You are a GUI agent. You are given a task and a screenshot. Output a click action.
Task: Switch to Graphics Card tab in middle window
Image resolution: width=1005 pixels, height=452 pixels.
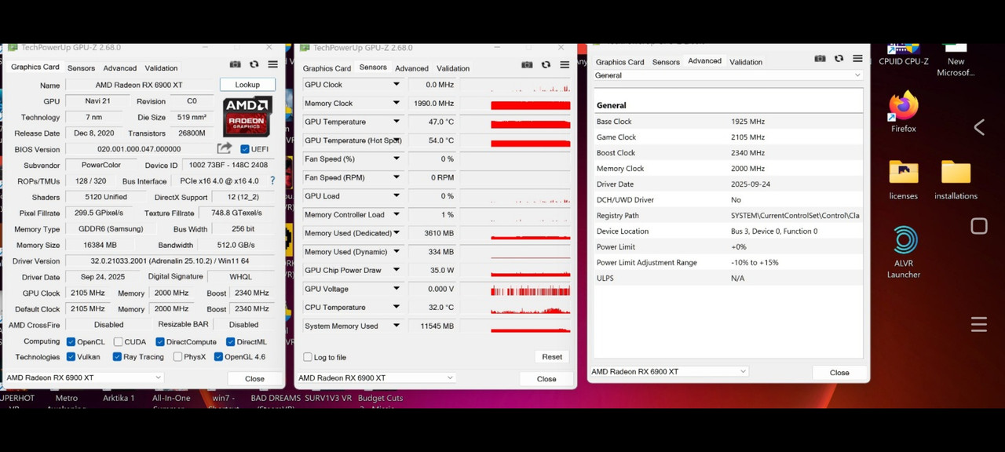[327, 68]
